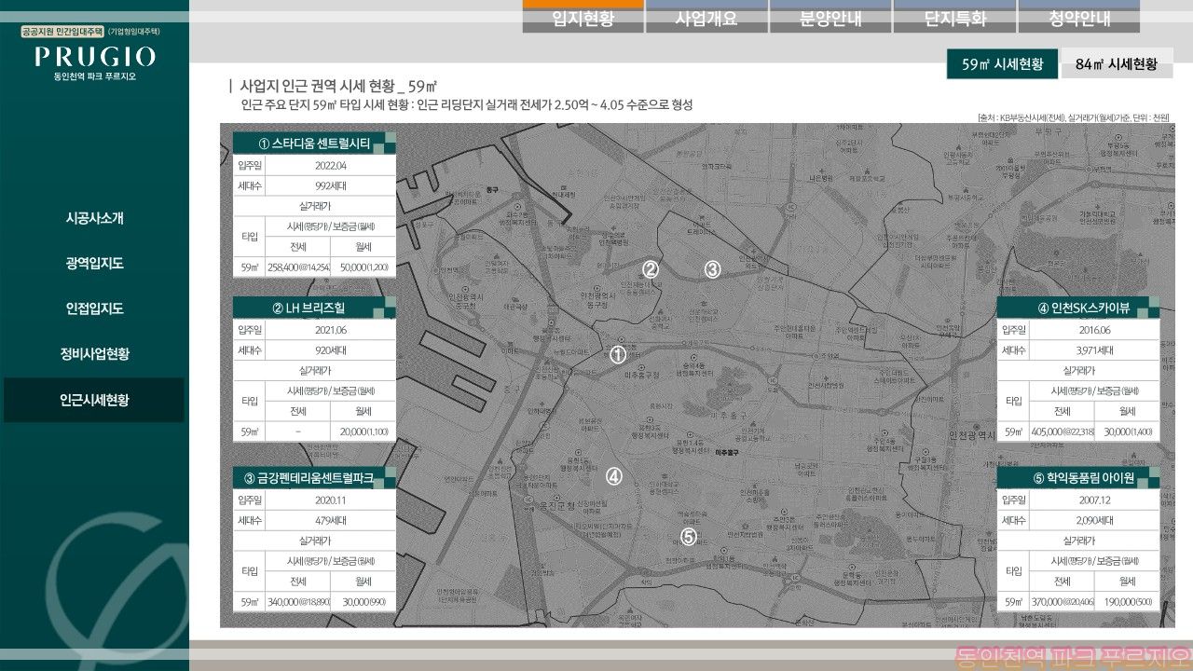Select 광역입지도 in the sidebar

coord(94,264)
